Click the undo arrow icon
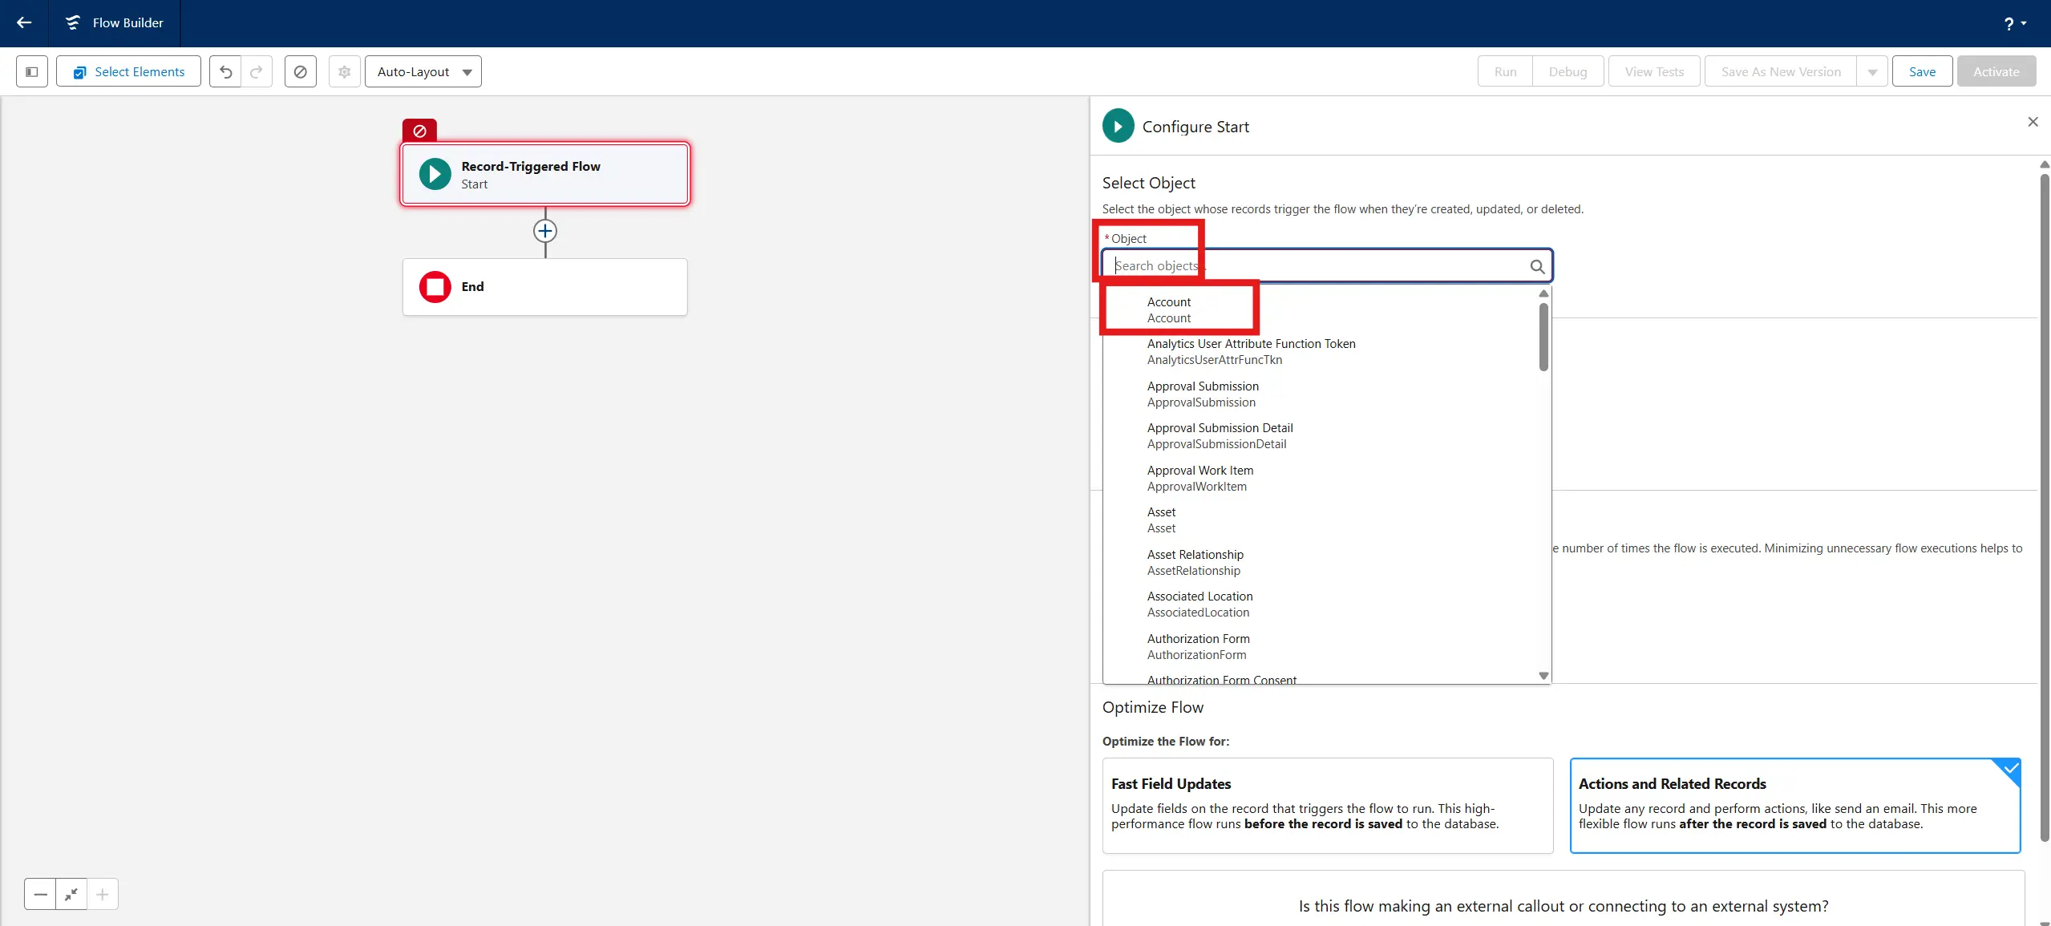This screenshot has height=926, width=2051. point(225,71)
